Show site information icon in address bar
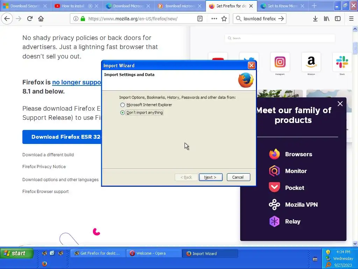This screenshot has width=358, height=269. [76, 19]
